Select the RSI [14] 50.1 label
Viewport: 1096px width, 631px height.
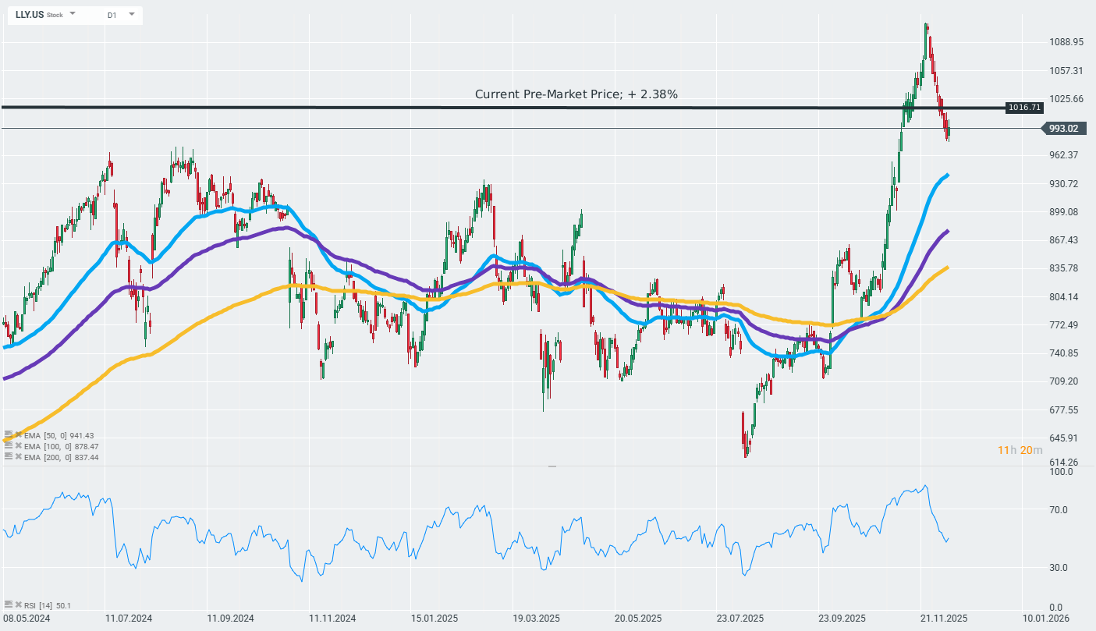coord(48,605)
